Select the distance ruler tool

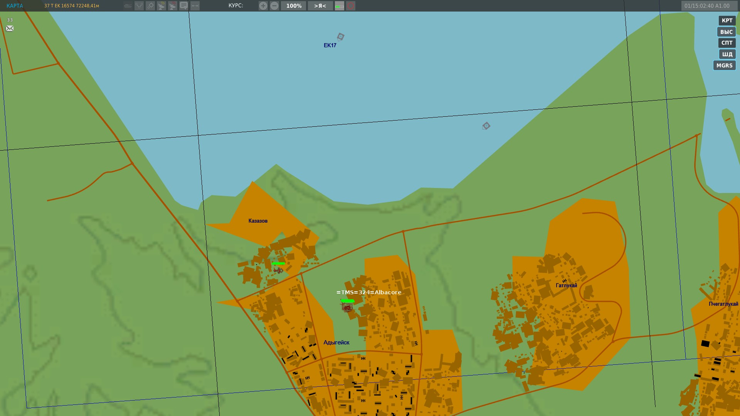pyautogui.click(x=195, y=6)
